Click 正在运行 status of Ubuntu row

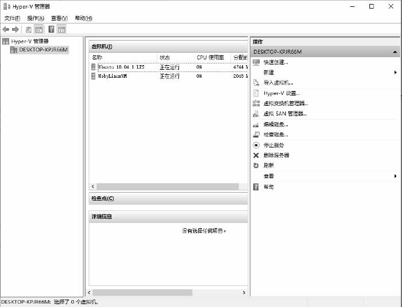pos(169,67)
